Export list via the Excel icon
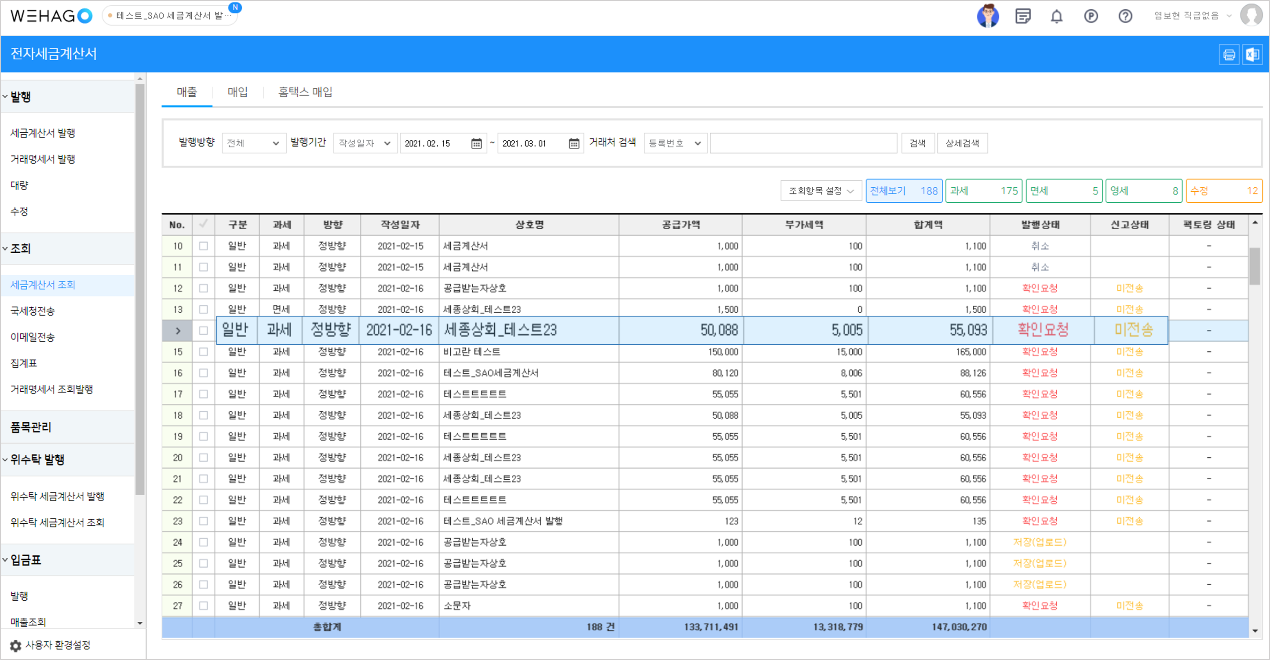The height and width of the screenshot is (660, 1270). click(1252, 54)
